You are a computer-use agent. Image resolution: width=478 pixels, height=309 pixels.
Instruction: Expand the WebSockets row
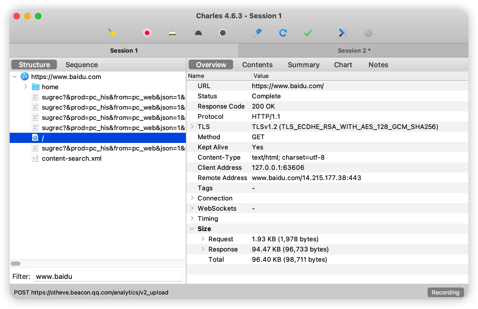(x=192, y=208)
